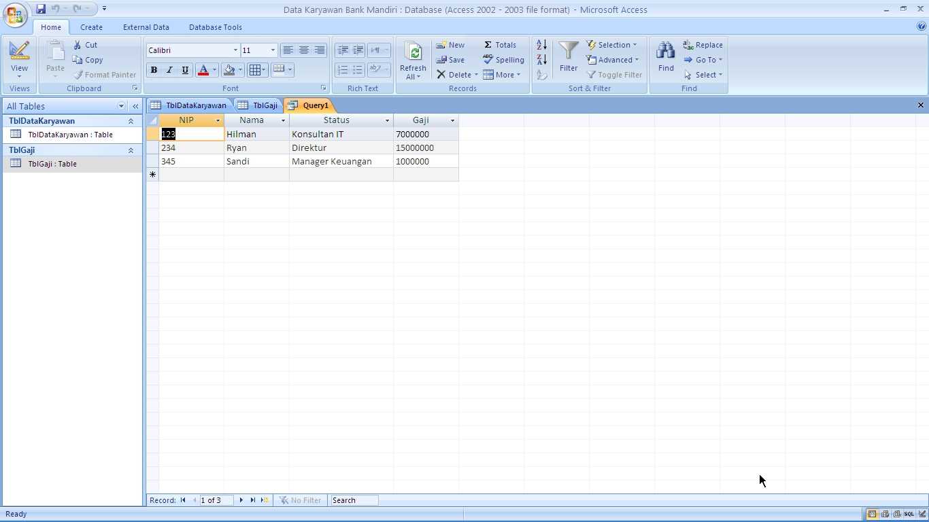Open the TblGaji document tab

[x=264, y=105]
